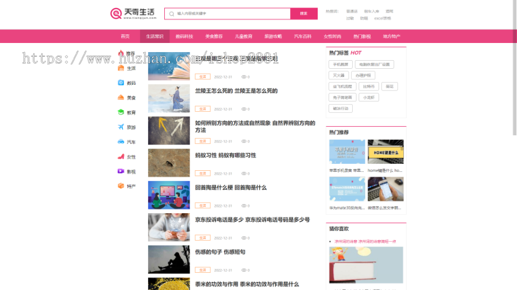Open the 教育 graduation cap icon

pyautogui.click(x=121, y=112)
